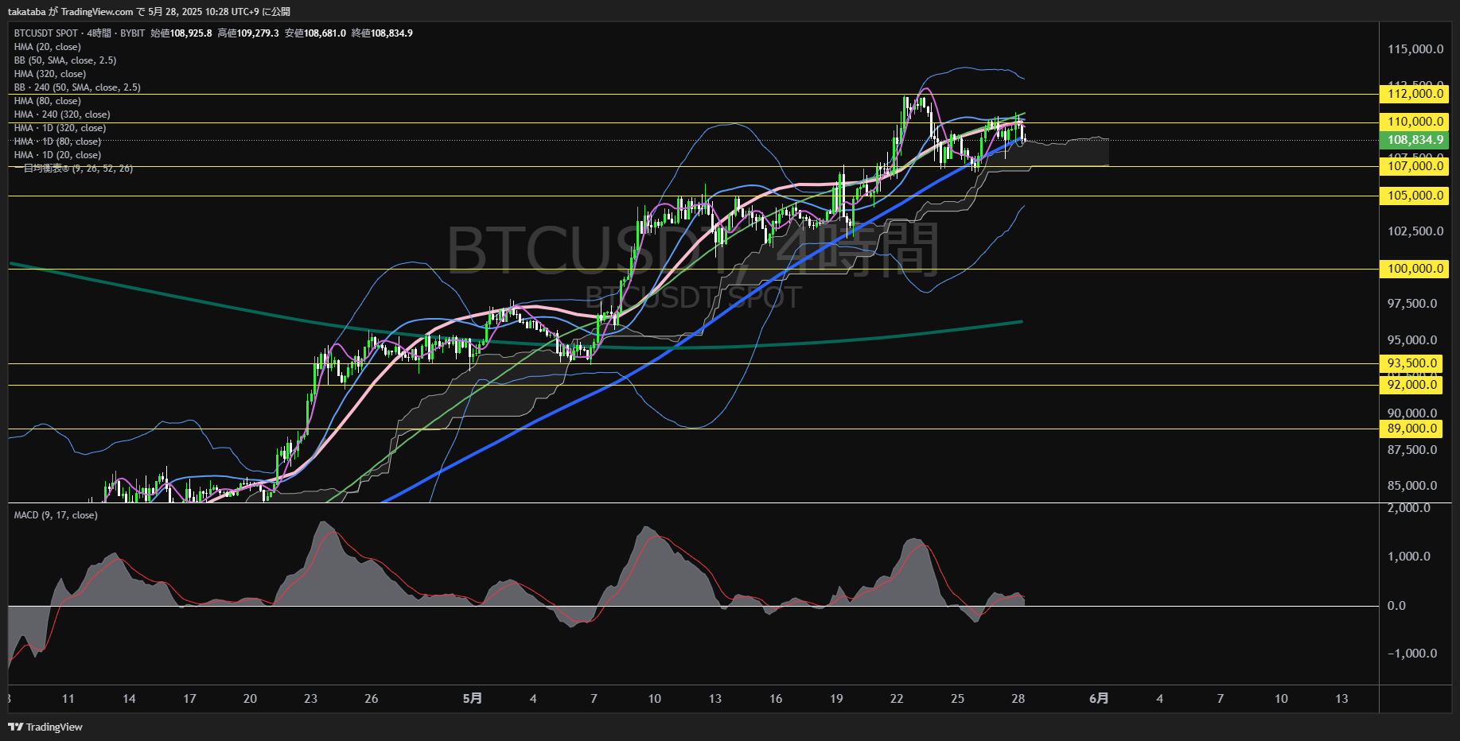Click the 安値108,681.0 low value

[x=315, y=33]
